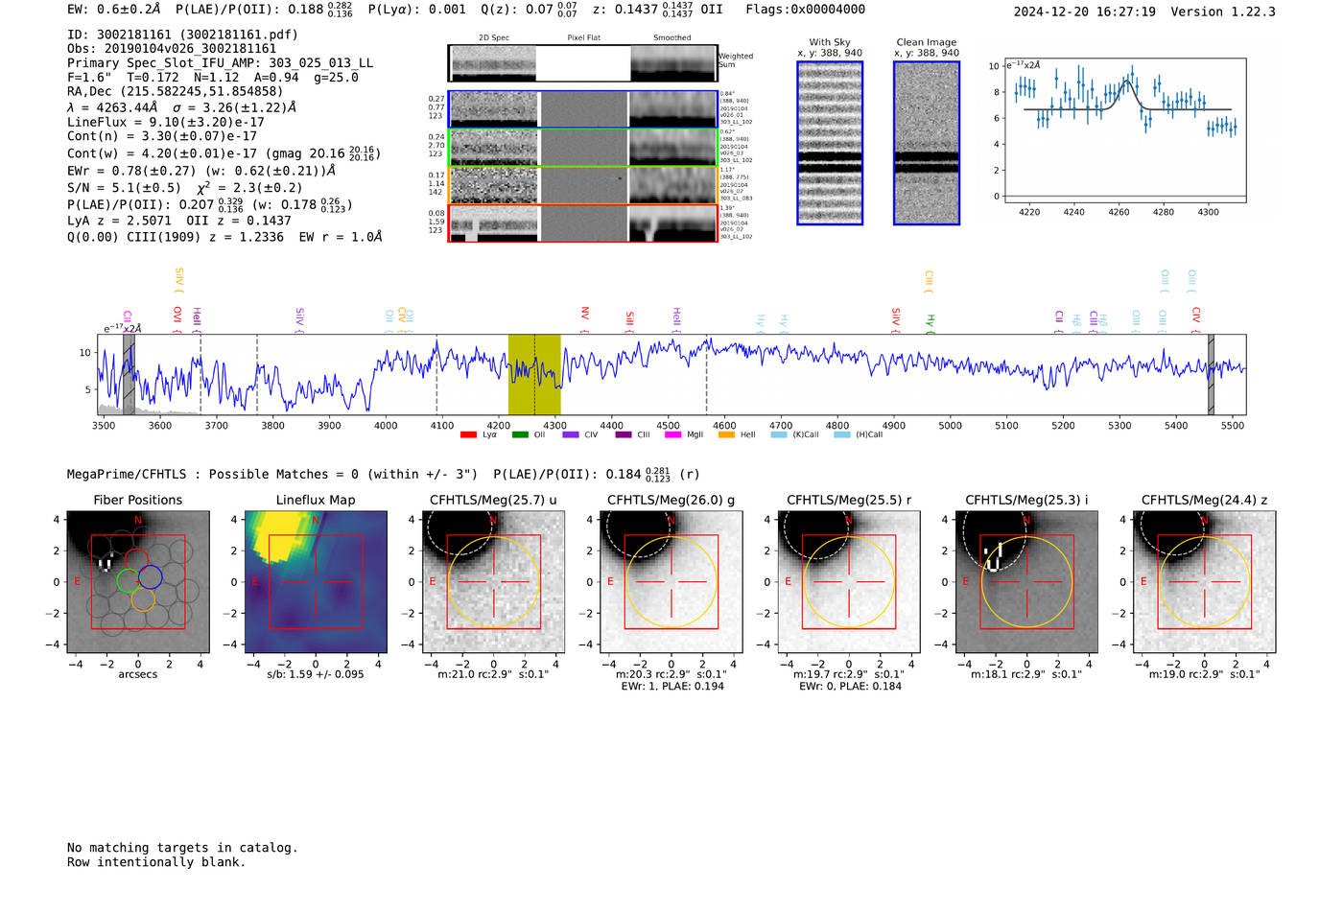The image size is (1343, 914).
Task: Click the 'Pixel Flat' column header
Action: point(583,38)
